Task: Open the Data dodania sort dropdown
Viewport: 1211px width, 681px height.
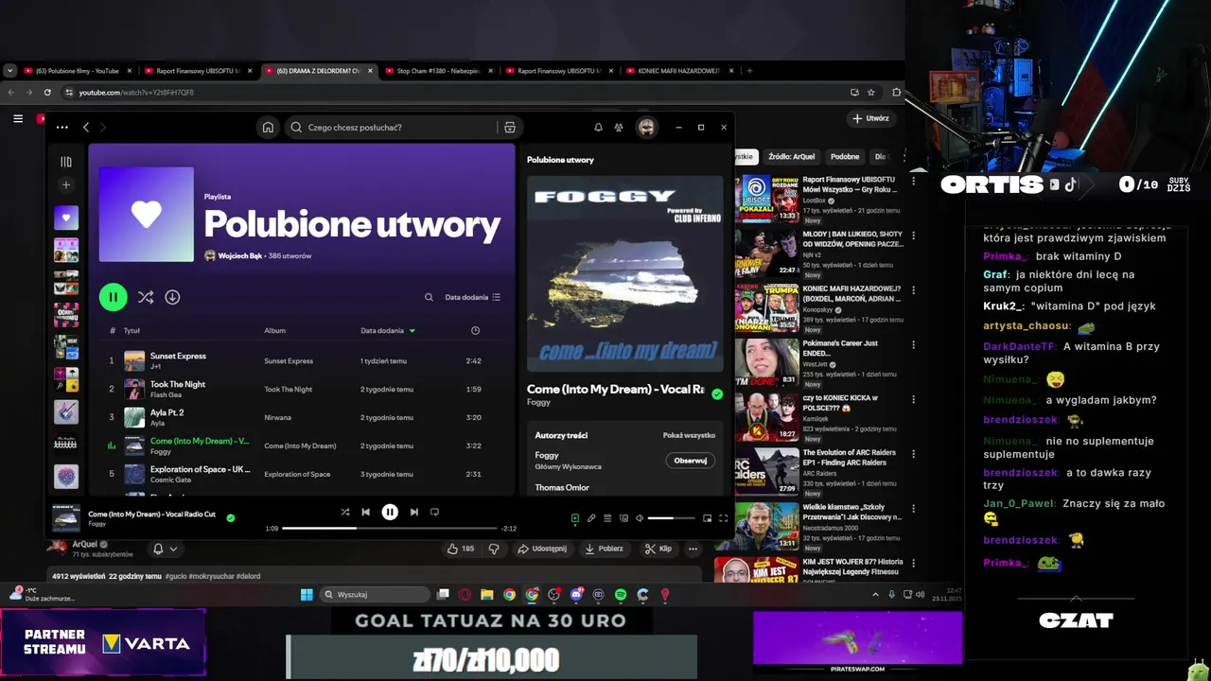Action: (x=473, y=297)
